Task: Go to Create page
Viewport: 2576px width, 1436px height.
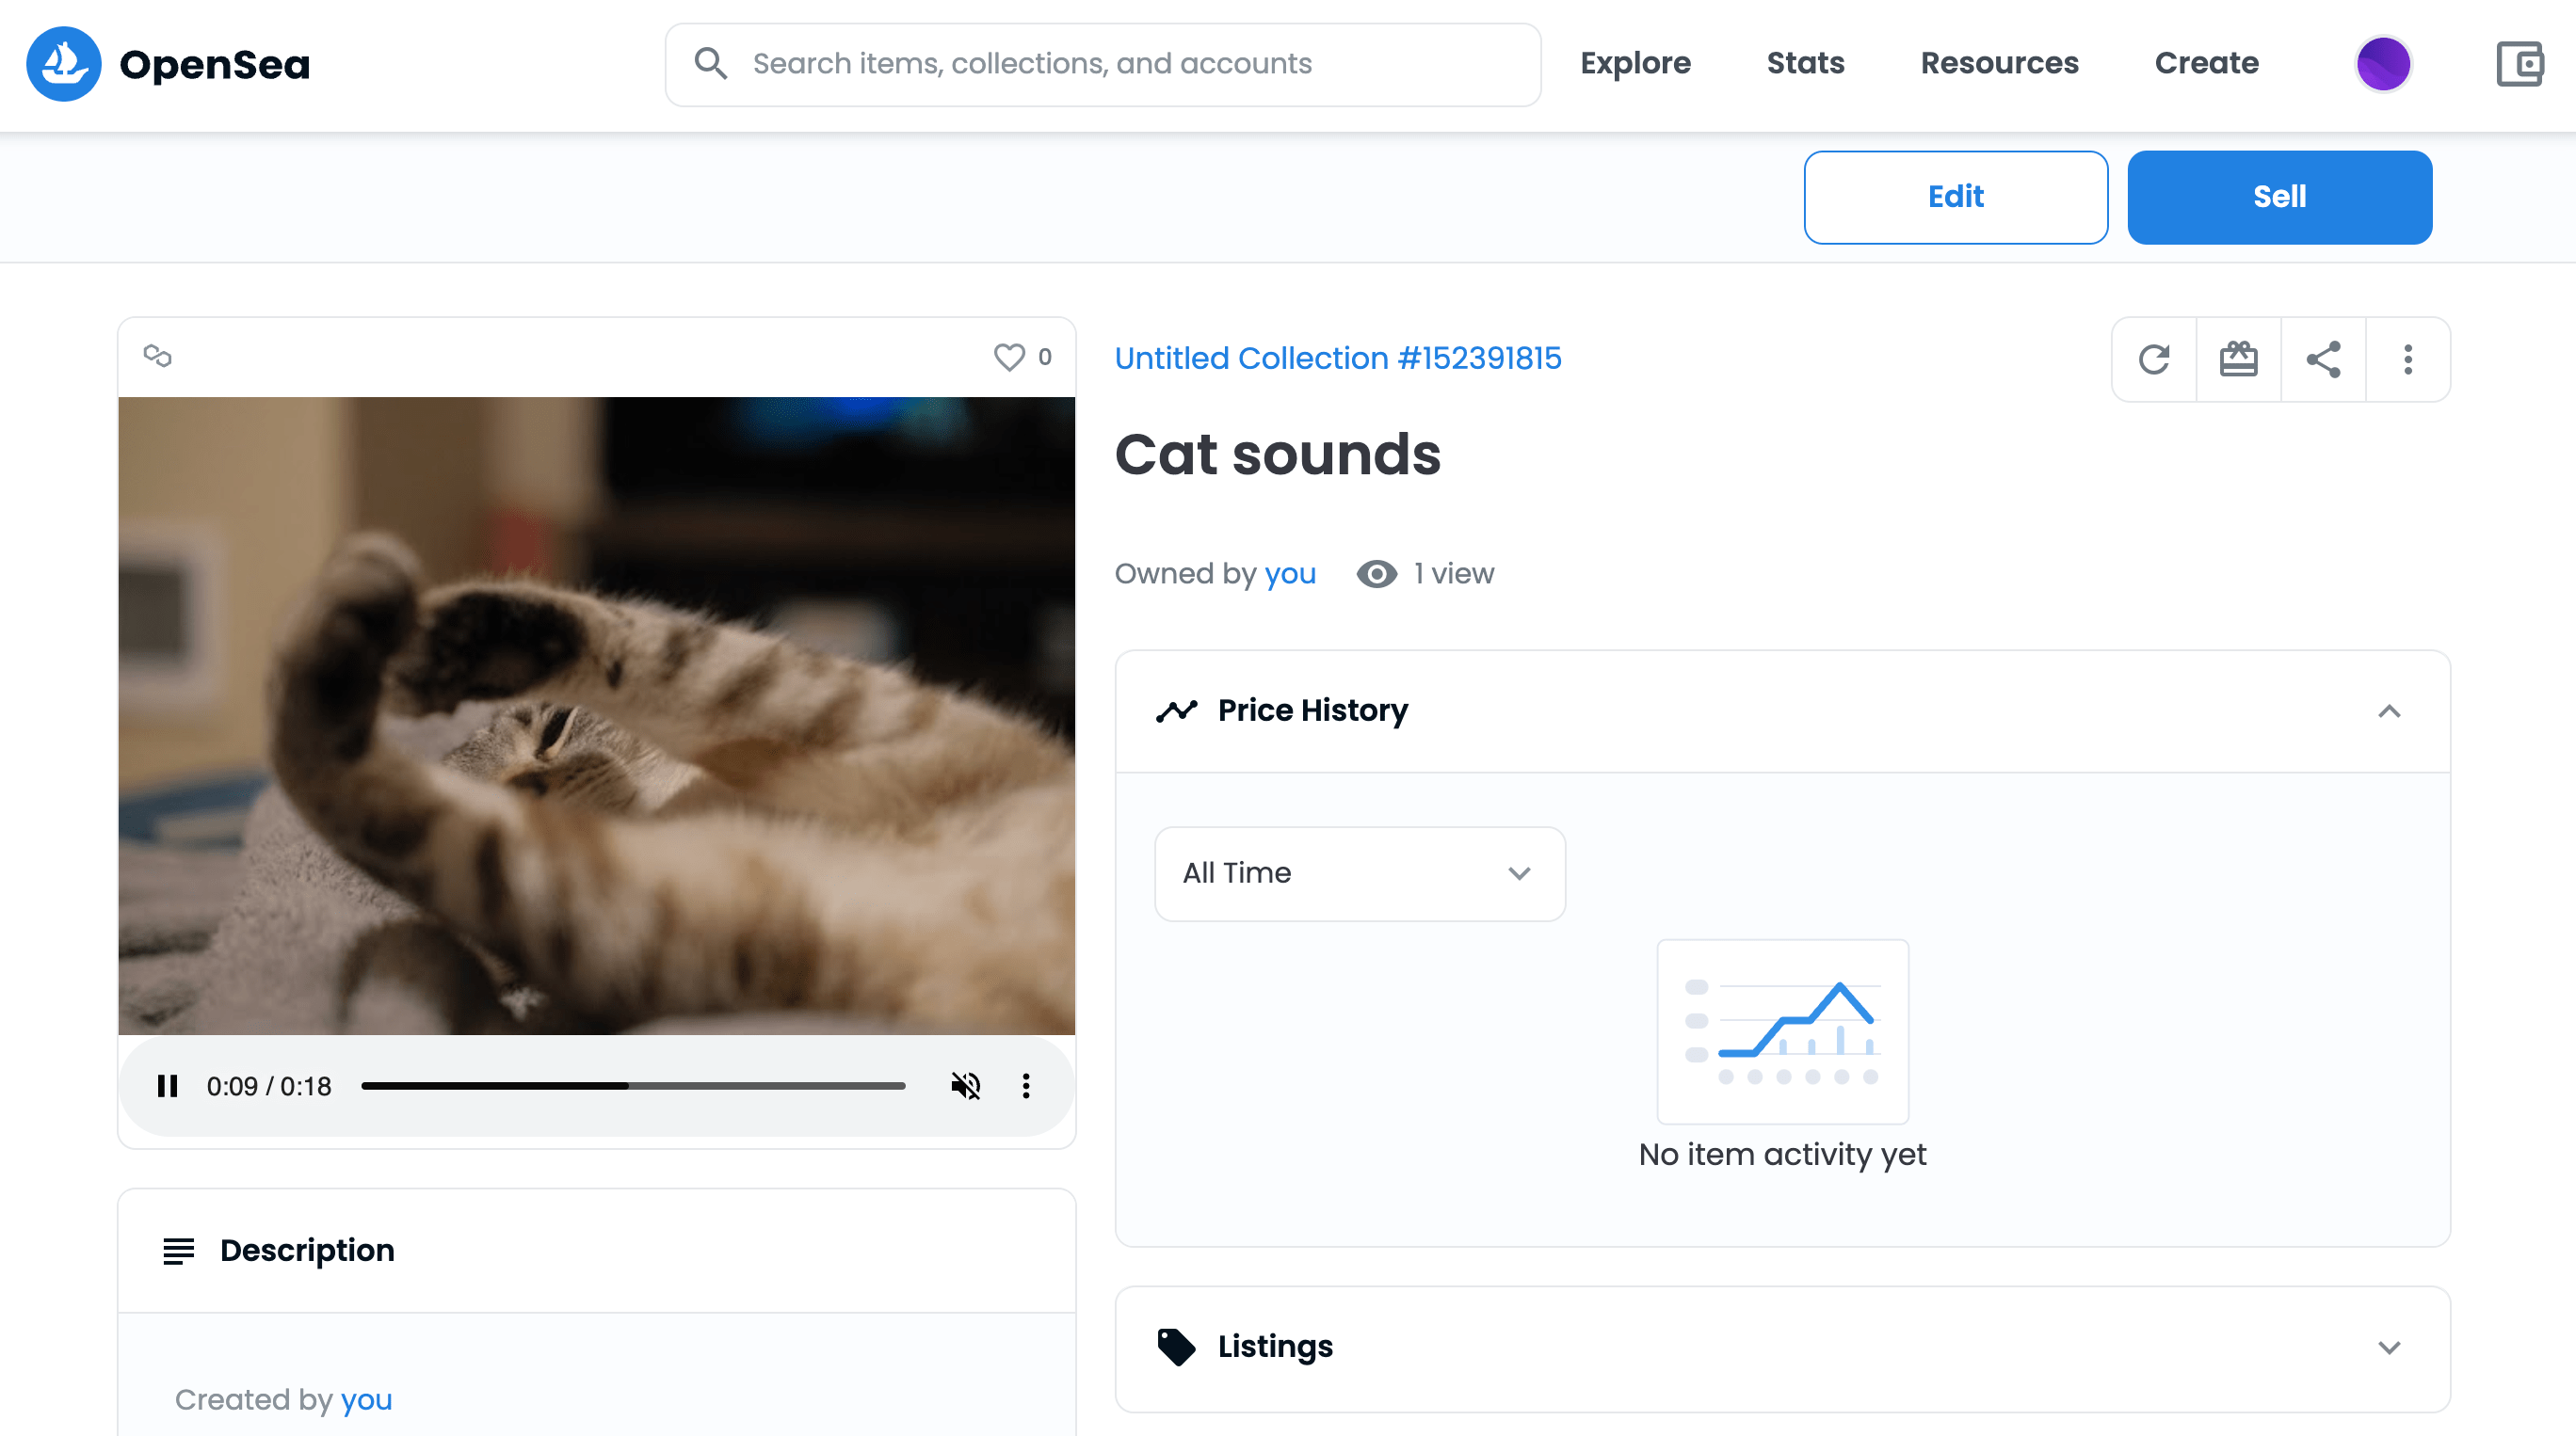Action: (x=2206, y=63)
